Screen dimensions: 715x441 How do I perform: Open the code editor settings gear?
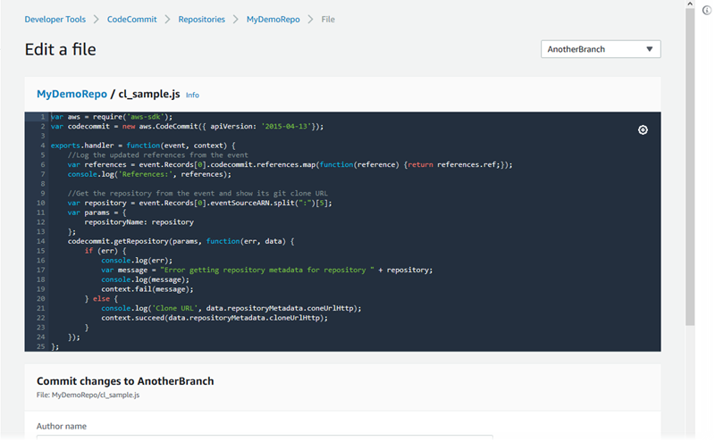(643, 130)
